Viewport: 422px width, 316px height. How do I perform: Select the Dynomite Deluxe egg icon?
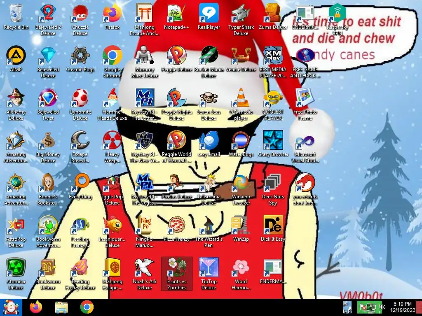tap(80, 98)
